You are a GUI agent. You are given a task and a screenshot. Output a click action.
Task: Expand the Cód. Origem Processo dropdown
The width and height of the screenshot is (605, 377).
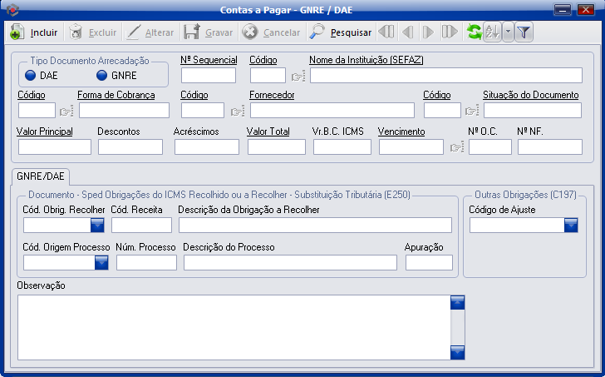point(101,263)
